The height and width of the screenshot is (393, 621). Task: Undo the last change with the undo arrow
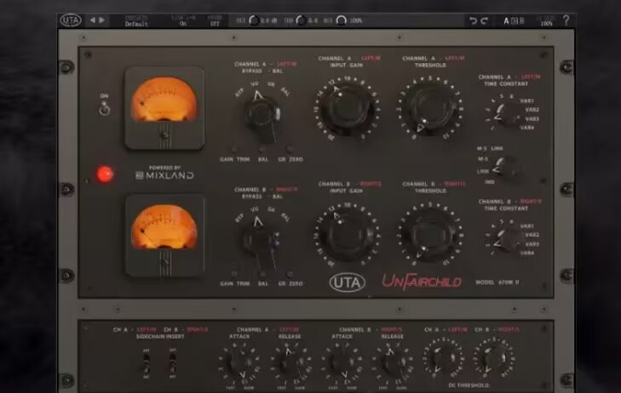[473, 20]
